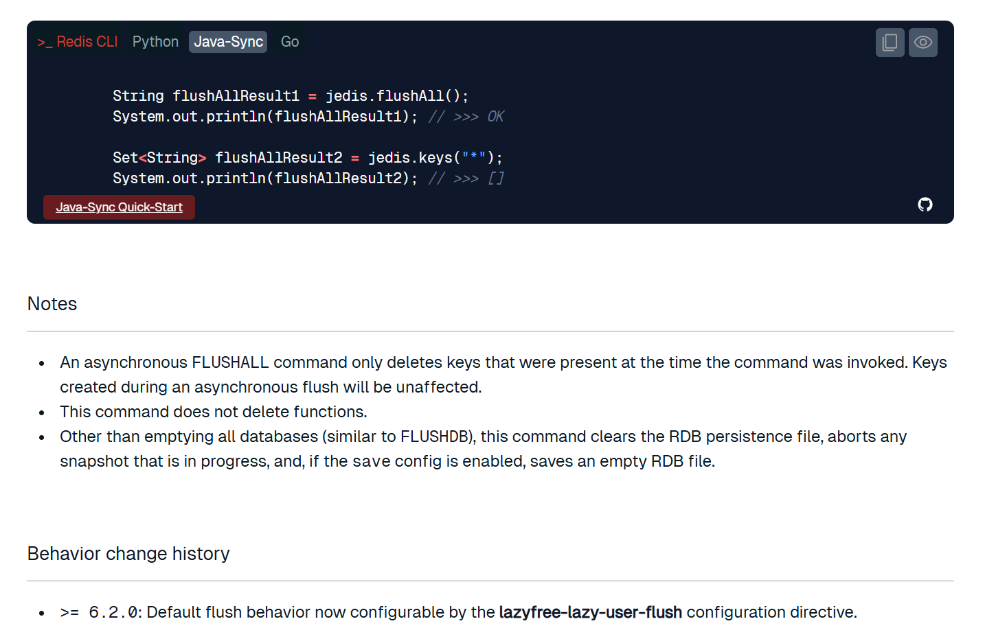Click the note mentioning FLUSHDB and RDB persistence
This screenshot has width=996, height=641.
pyautogui.click(x=484, y=449)
